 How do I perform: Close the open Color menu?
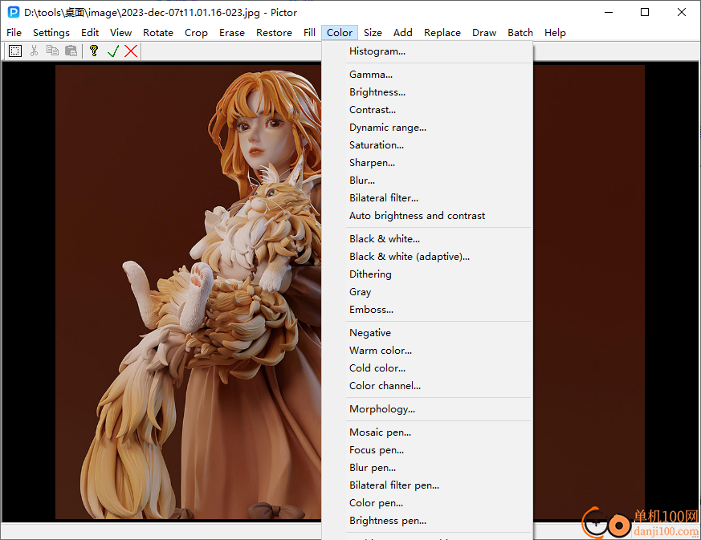(340, 33)
